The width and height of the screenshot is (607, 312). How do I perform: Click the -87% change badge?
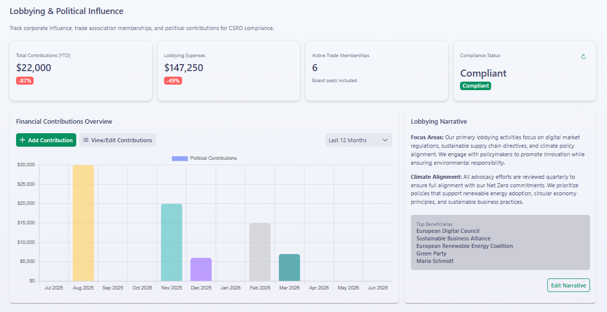tap(25, 81)
